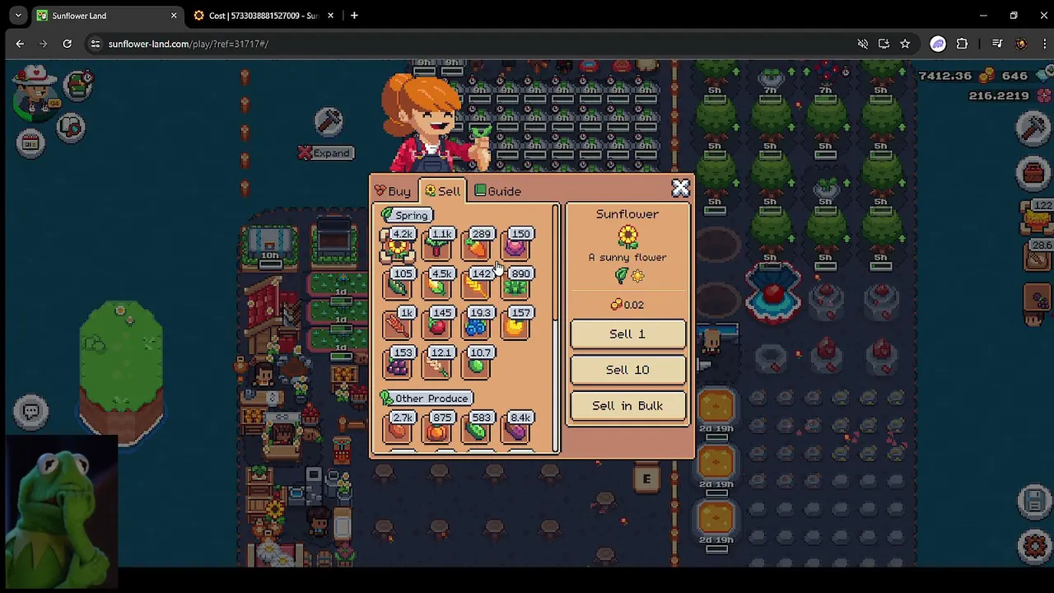Pick the blueberries showing 19.3

(x=478, y=325)
